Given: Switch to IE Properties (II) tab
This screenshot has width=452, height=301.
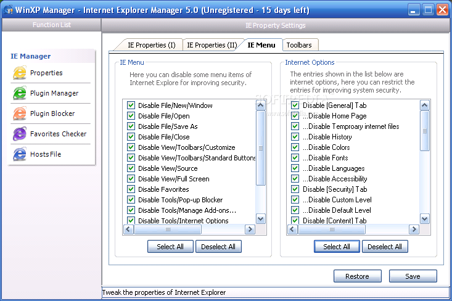Looking at the screenshot, I should (x=212, y=45).
